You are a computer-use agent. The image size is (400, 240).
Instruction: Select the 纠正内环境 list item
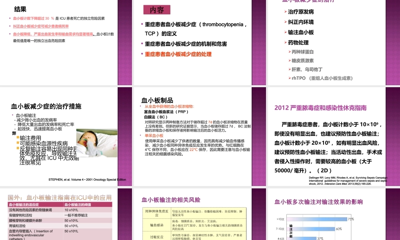coord(301,22)
